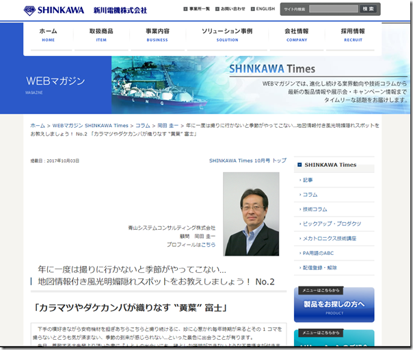
Task: Click the article subheading カラマツやダケカンバが織りなす
Action: pos(131,308)
